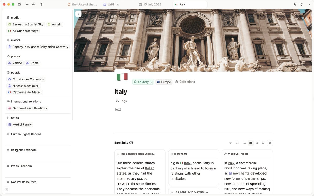
Task: Filter the backlinks list
Action: pyautogui.click(x=231, y=143)
